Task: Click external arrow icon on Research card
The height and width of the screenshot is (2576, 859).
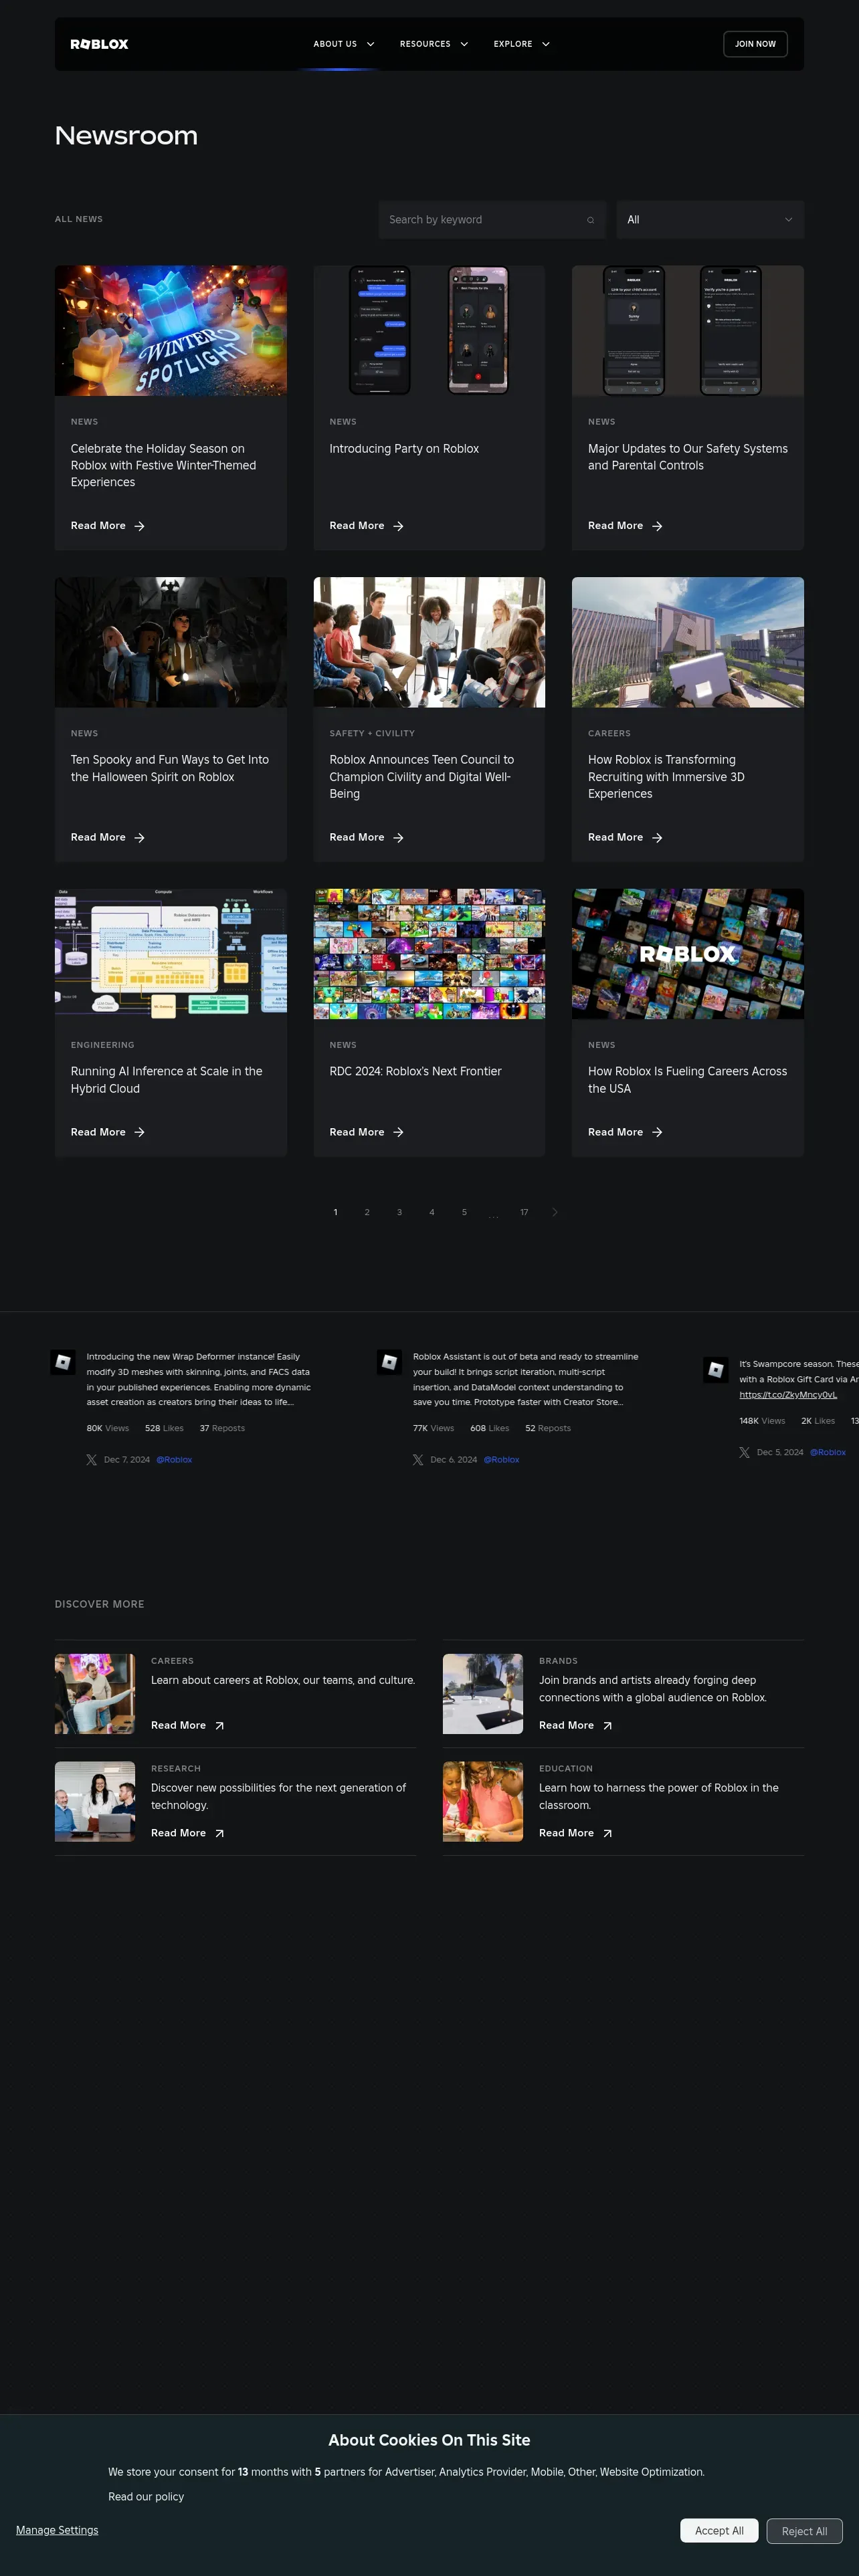Action: [219, 1834]
